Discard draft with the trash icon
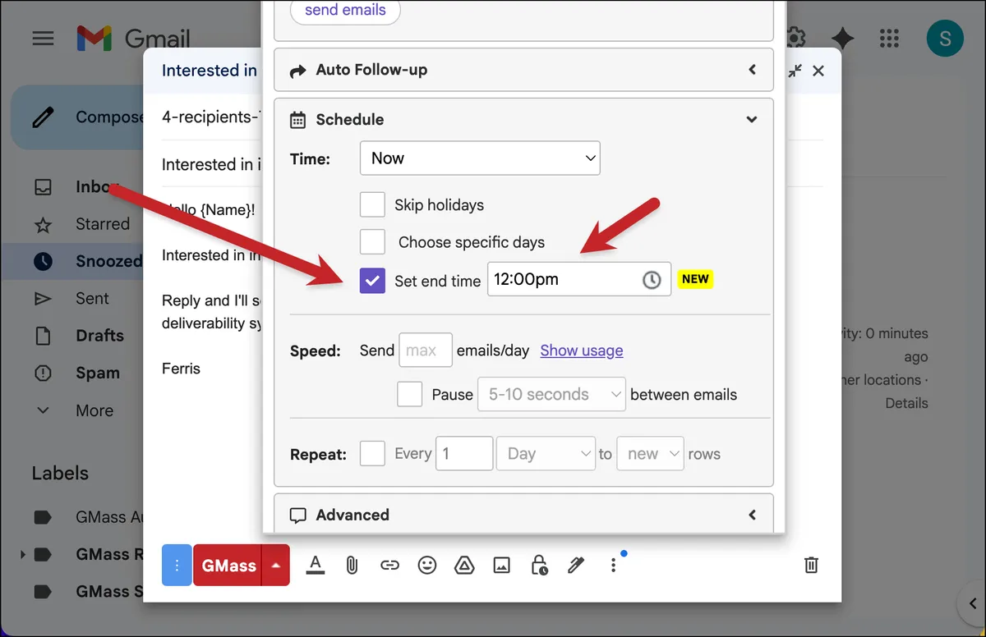 pos(811,565)
